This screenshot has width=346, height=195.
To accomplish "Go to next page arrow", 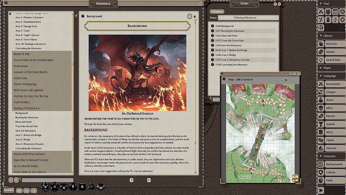I will coord(149,180).
